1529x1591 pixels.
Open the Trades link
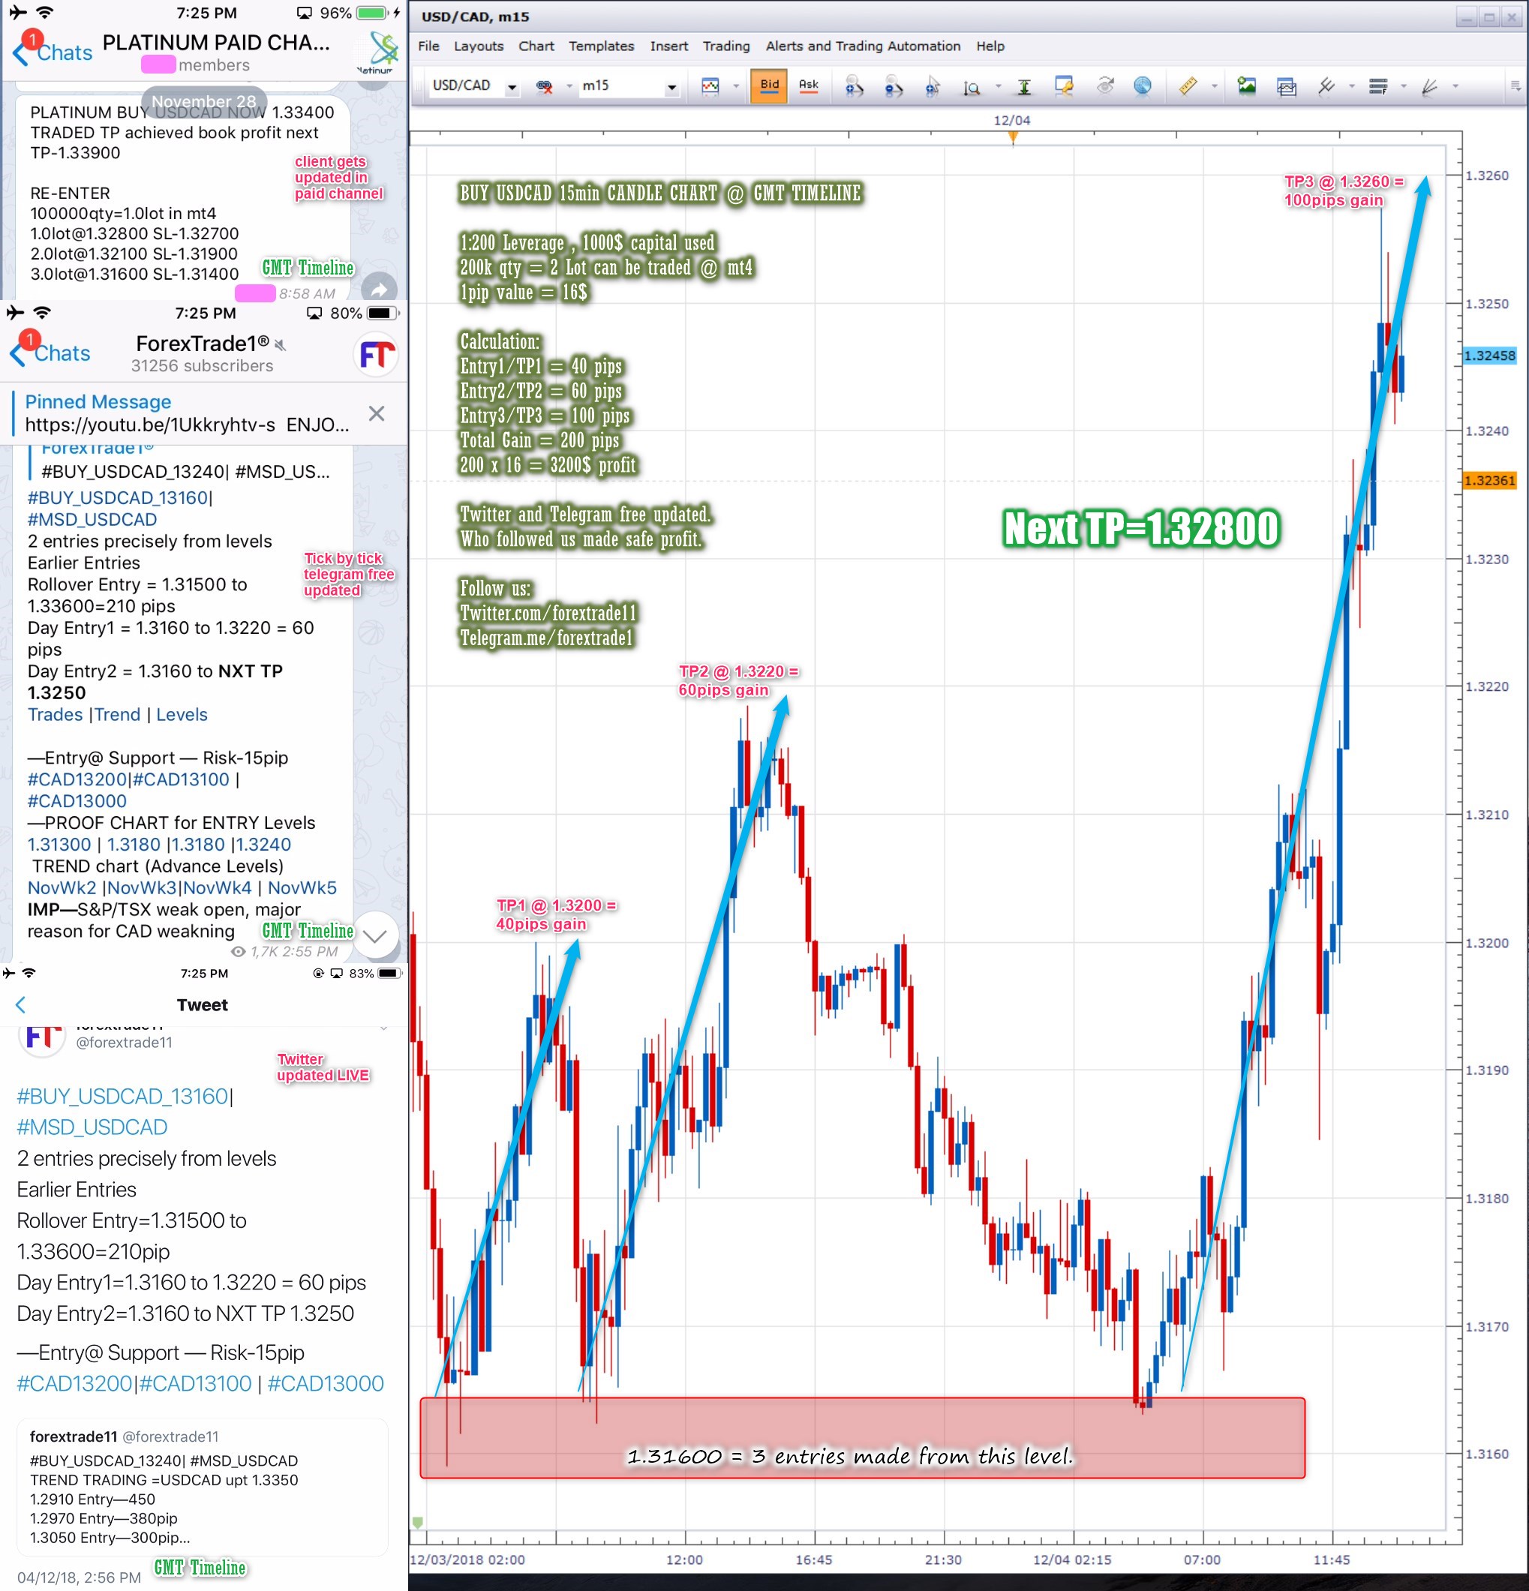(56, 714)
